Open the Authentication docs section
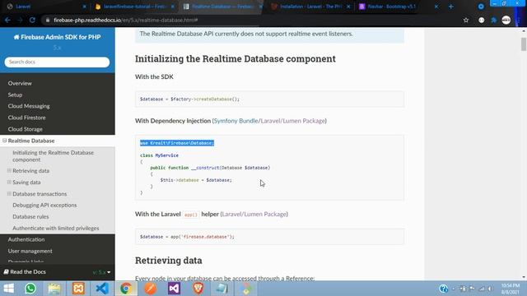Viewport: 527px width, 296px height. [26, 239]
